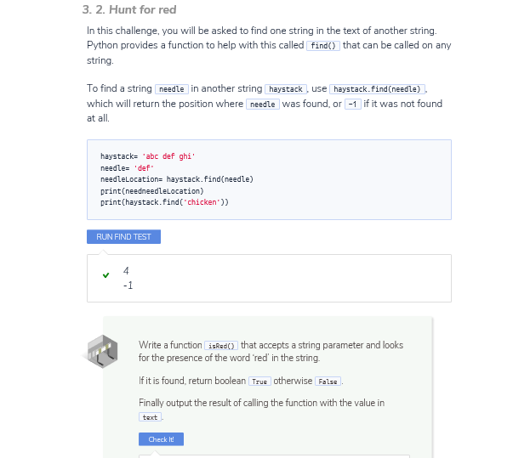This screenshot has width=513, height=458.
Task: Click the True inline code label
Action: coord(259,382)
